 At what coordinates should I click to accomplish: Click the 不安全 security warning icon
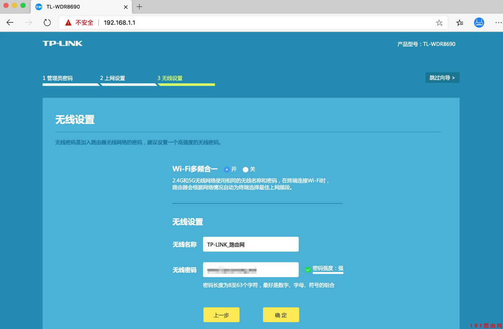point(68,22)
